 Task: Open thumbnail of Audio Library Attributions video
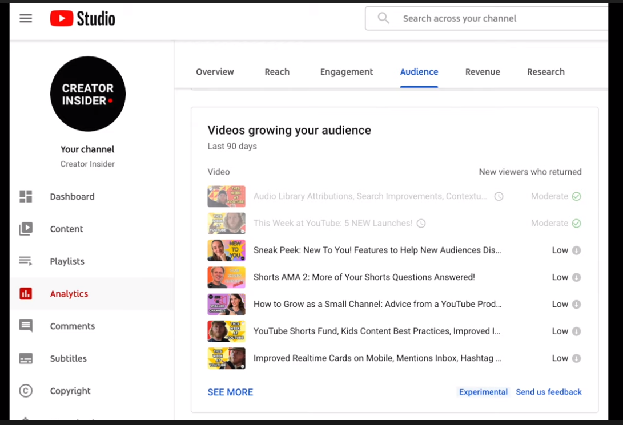click(x=227, y=196)
